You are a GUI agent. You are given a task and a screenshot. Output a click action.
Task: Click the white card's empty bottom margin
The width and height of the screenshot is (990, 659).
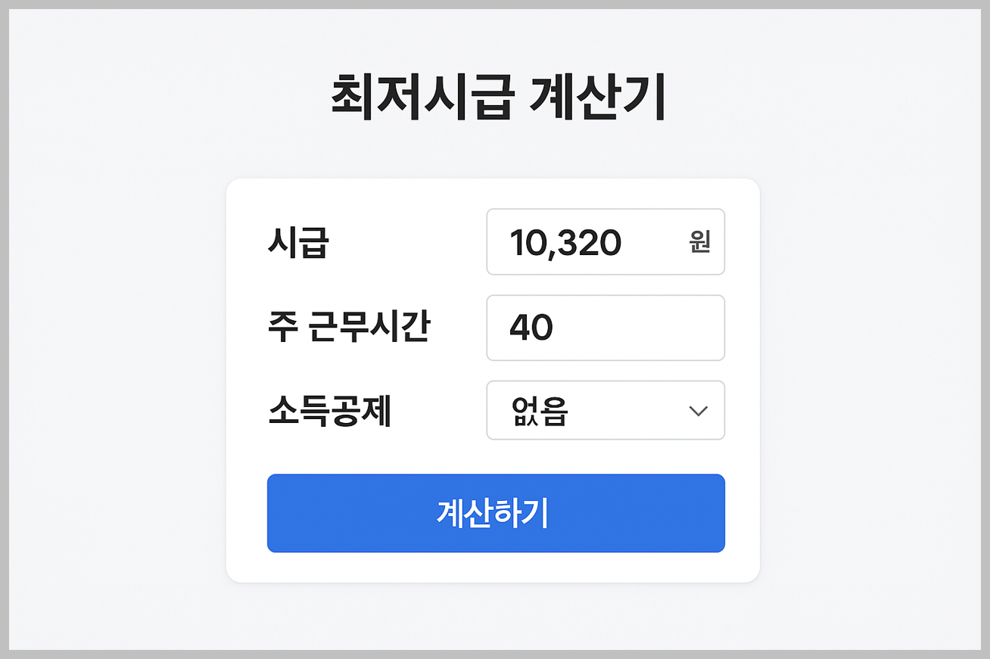tap(492, 567)
